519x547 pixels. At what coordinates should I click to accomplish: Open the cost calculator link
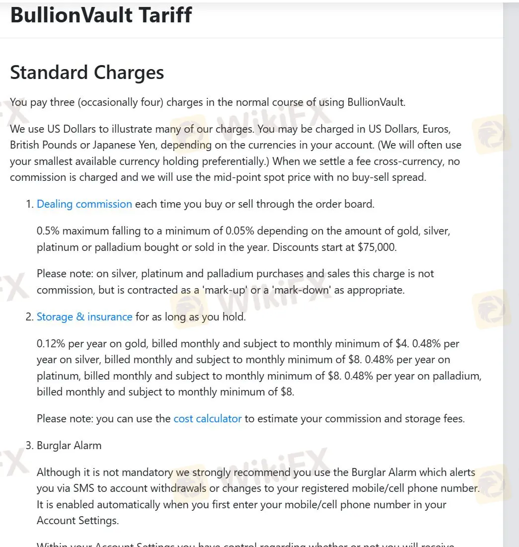click(x=207, y=419)
